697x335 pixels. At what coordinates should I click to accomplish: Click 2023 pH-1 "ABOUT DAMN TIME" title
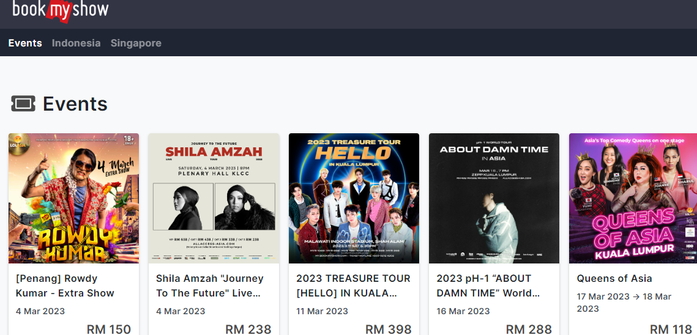(x=488, y=285)
